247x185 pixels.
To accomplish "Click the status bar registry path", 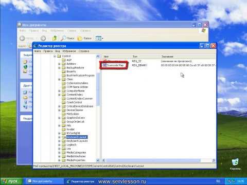I will (x=89, y=166).
